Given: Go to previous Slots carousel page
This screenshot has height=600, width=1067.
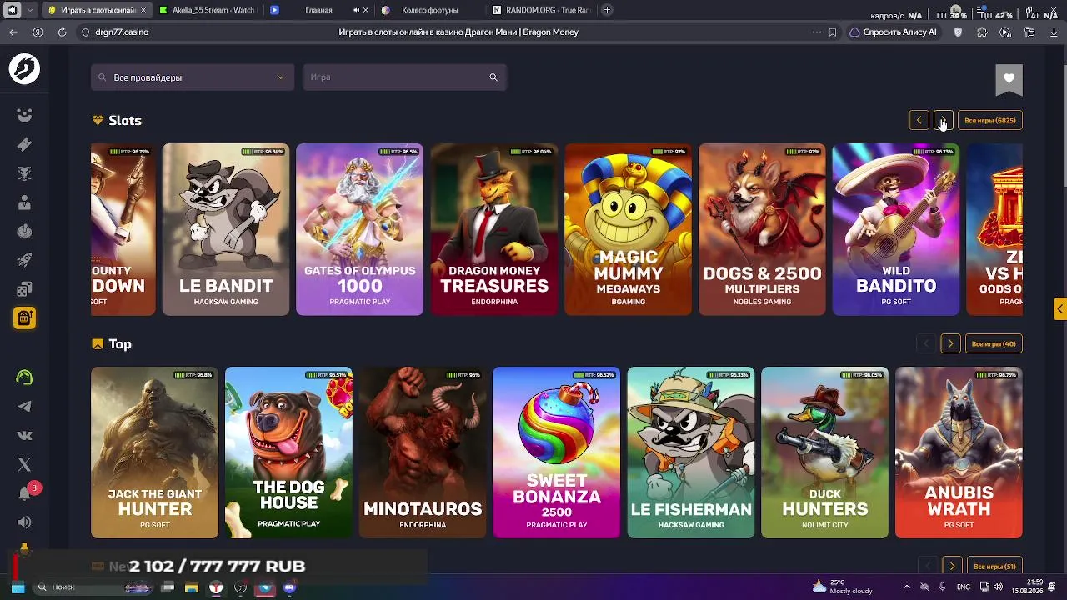Looking at the screenshot, I should (919, 121).
